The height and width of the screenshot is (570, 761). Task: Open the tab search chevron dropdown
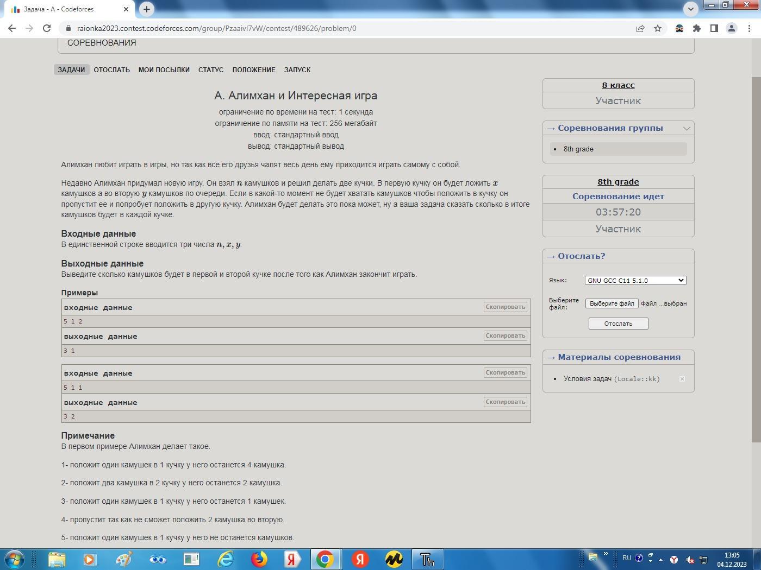click(690, 9)
